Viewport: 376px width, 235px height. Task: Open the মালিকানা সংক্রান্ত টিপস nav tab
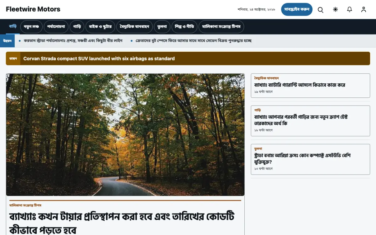pos(221,27)
